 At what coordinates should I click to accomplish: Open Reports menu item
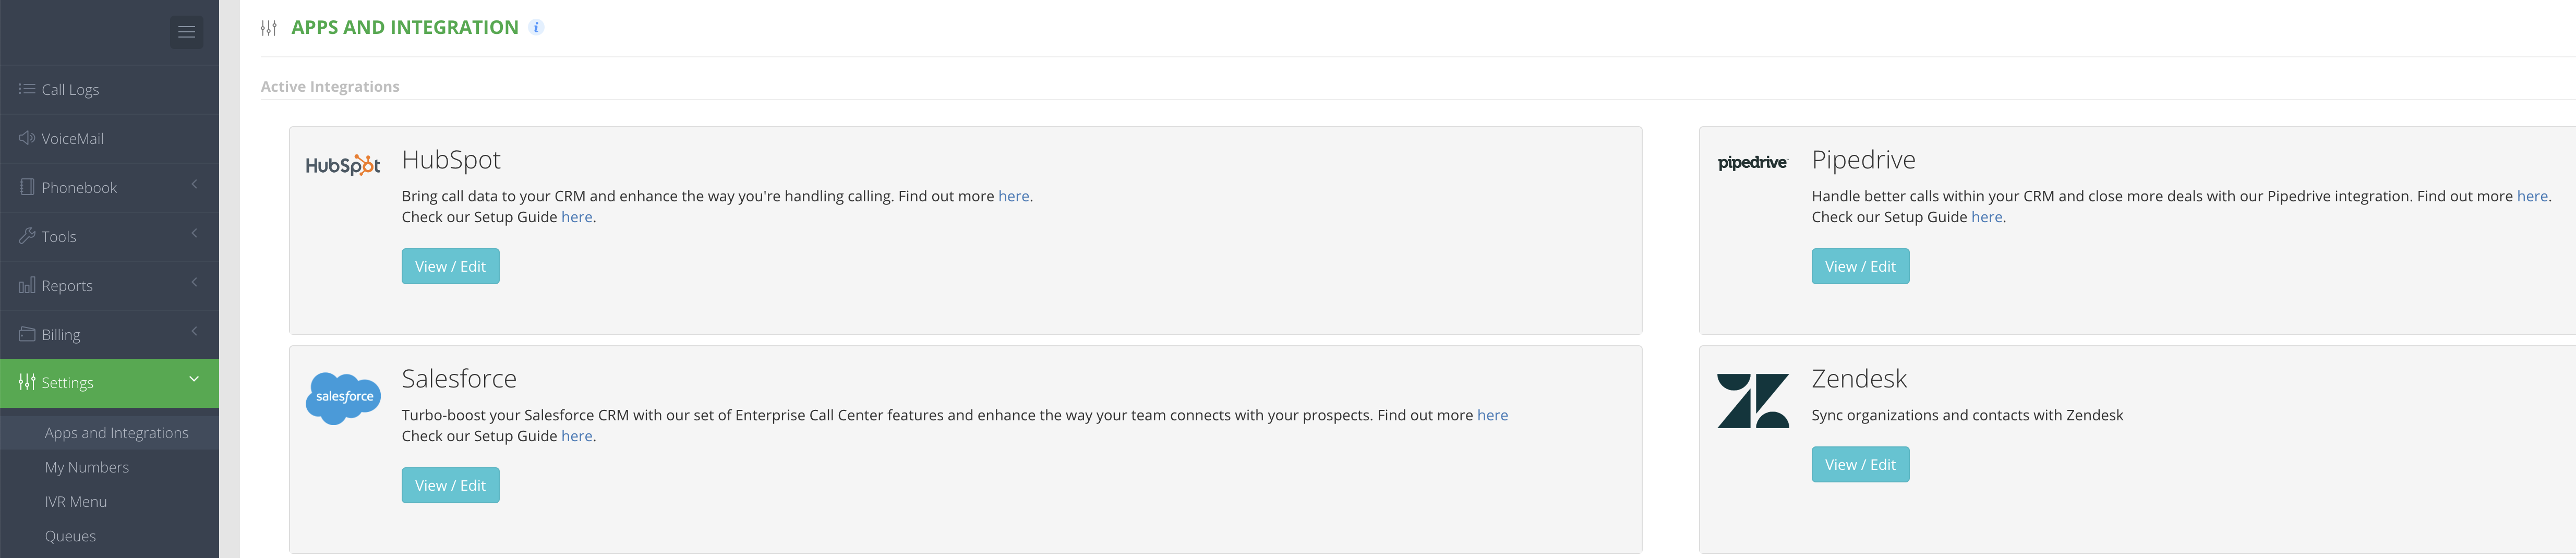click(109, 285)
